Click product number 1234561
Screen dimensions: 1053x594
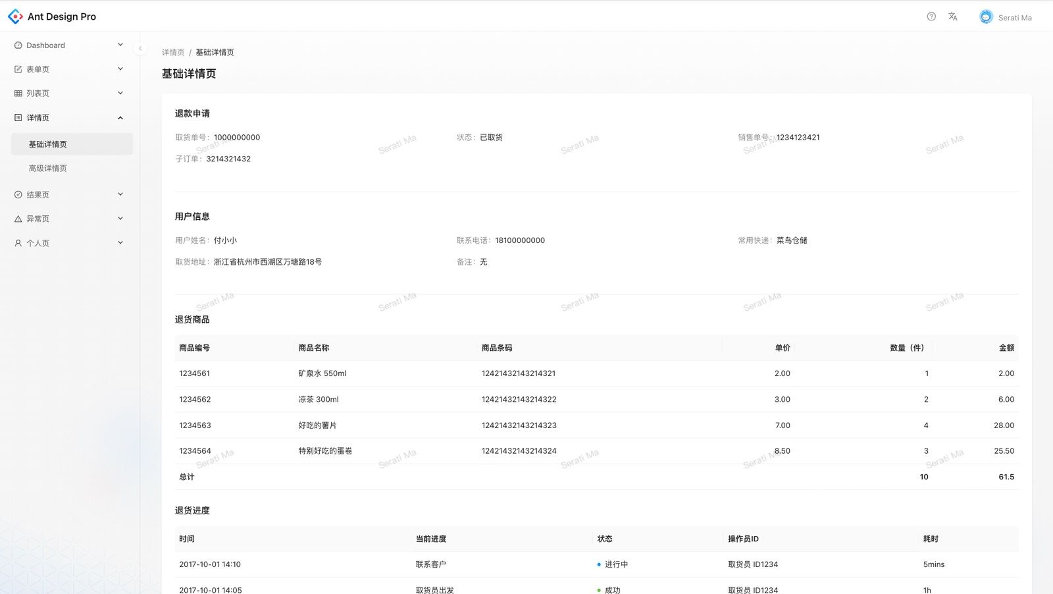coord(195,373)
